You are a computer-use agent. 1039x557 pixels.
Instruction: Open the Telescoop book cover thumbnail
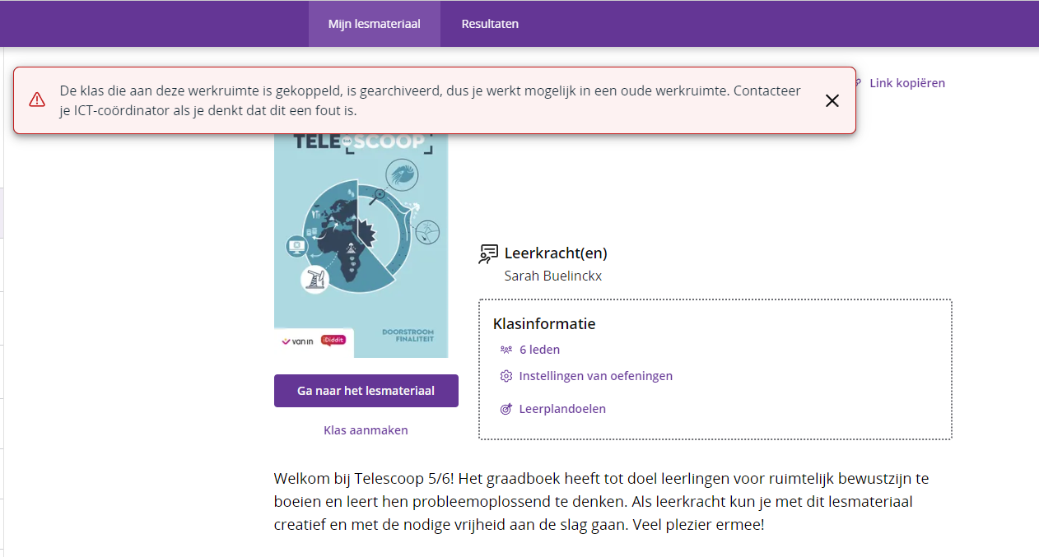point(361,245)
